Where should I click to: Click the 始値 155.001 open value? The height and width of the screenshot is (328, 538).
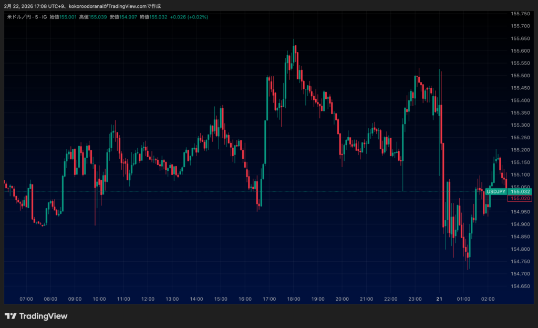coord(68,17)
